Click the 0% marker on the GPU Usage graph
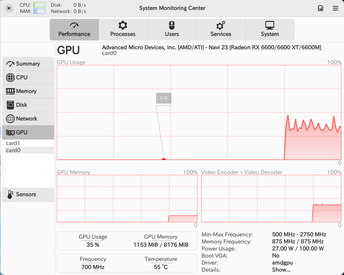 coord(163,98)
